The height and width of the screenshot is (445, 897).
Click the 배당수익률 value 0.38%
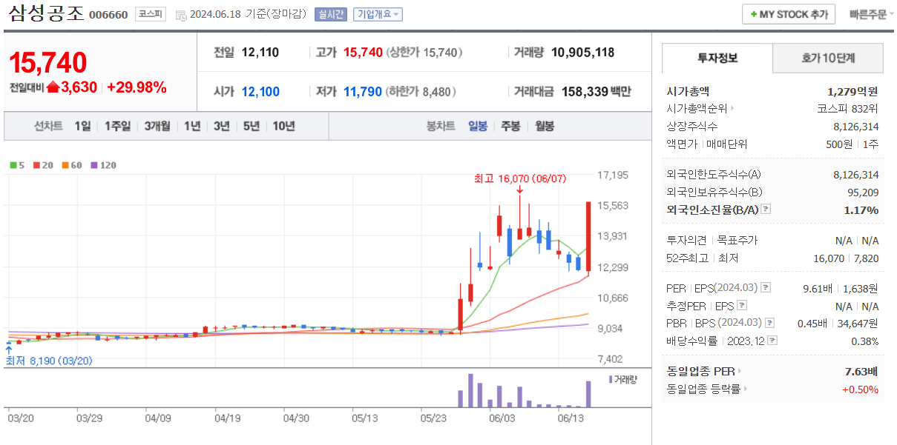(x=864, y=341)
